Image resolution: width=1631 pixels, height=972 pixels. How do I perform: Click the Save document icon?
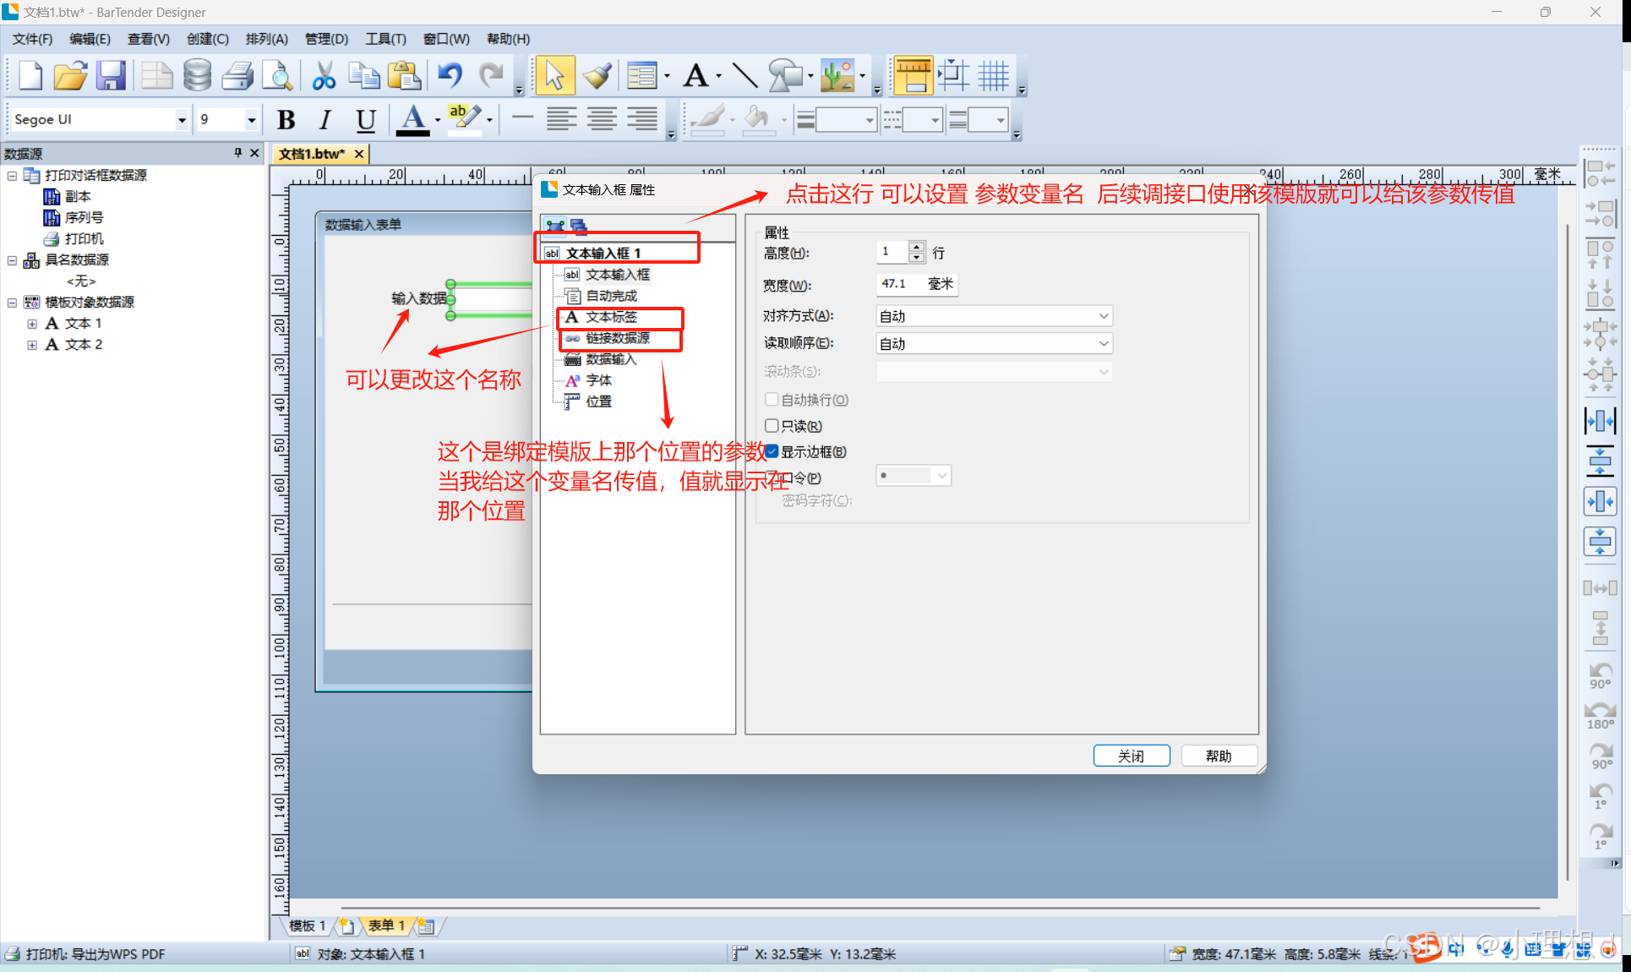click(x=111, y=76)
